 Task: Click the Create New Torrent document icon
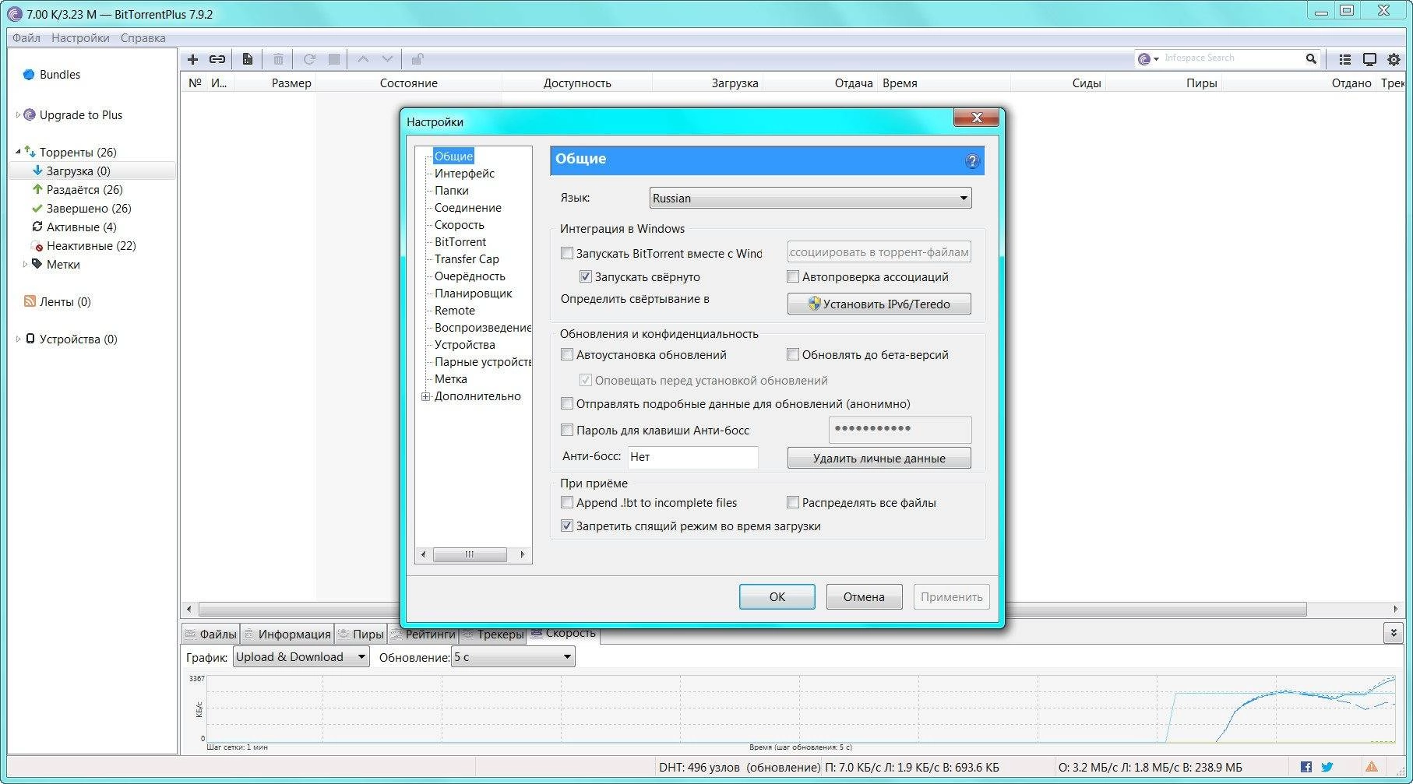[x=247, y=59]
